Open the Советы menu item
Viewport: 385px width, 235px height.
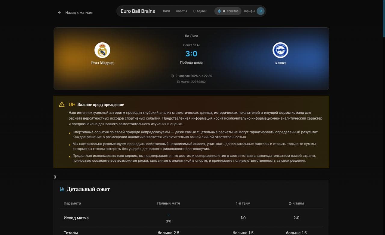click(x=181, y=11)
